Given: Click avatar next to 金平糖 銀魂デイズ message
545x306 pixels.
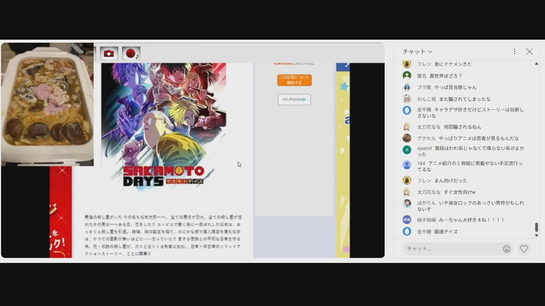Looking at the screenshot, I should click(407, 231).
